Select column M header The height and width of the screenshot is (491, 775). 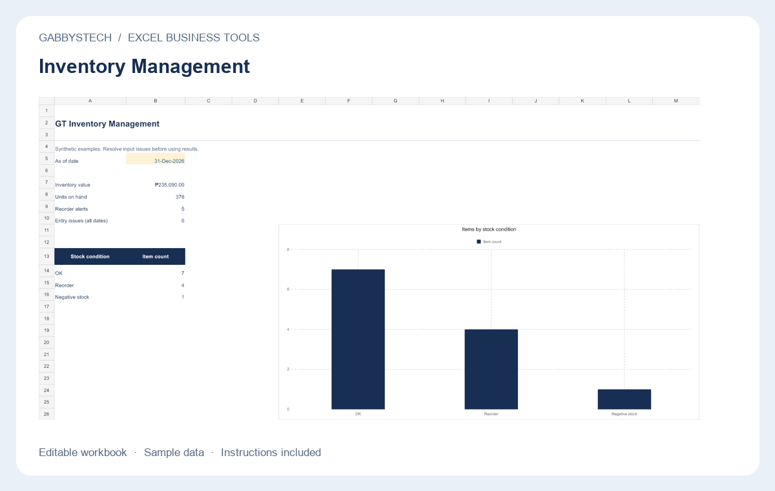(676, 101)
